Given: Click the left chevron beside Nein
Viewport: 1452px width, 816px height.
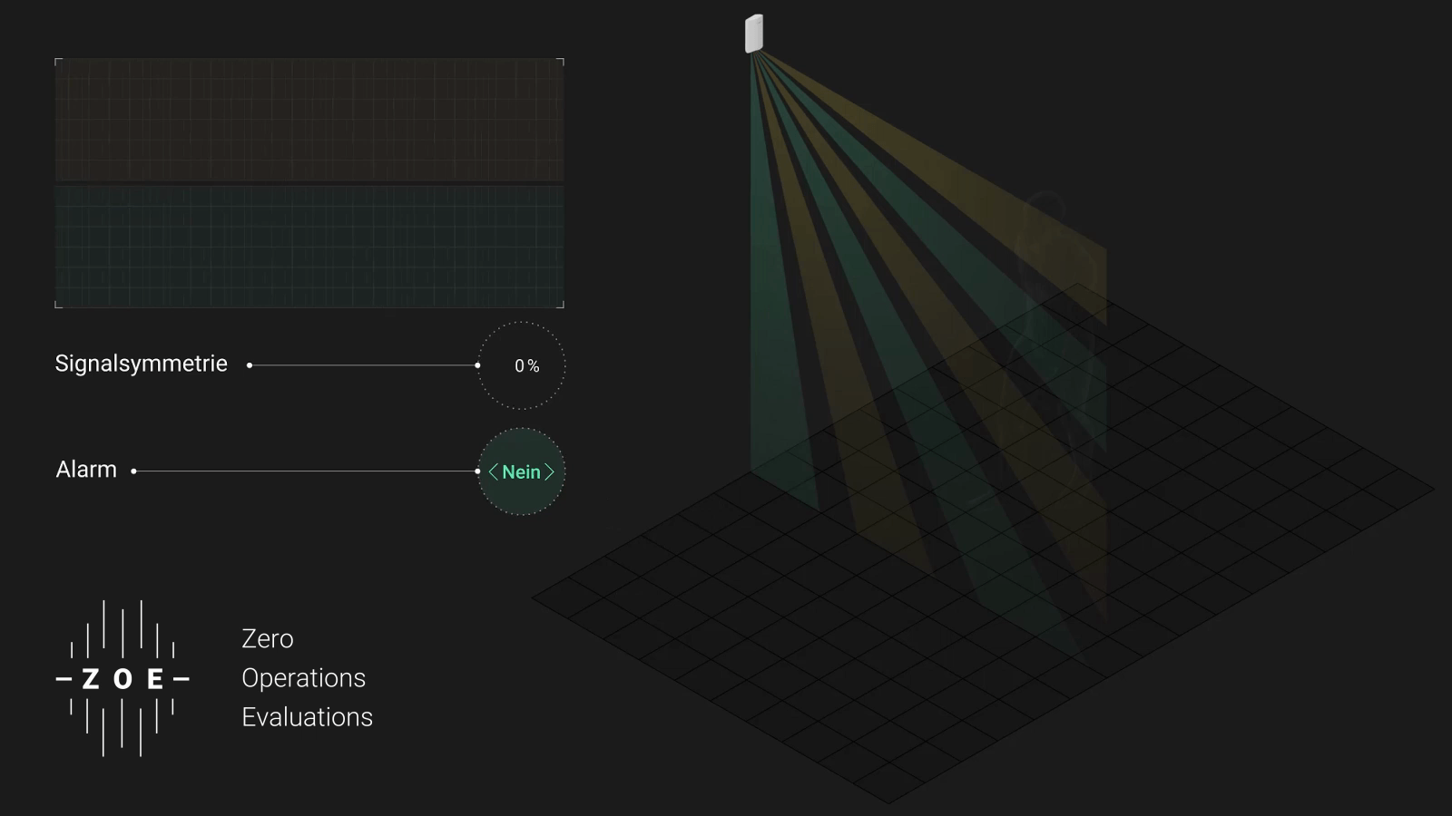Looking at the screenshot, I should point(493,471).
